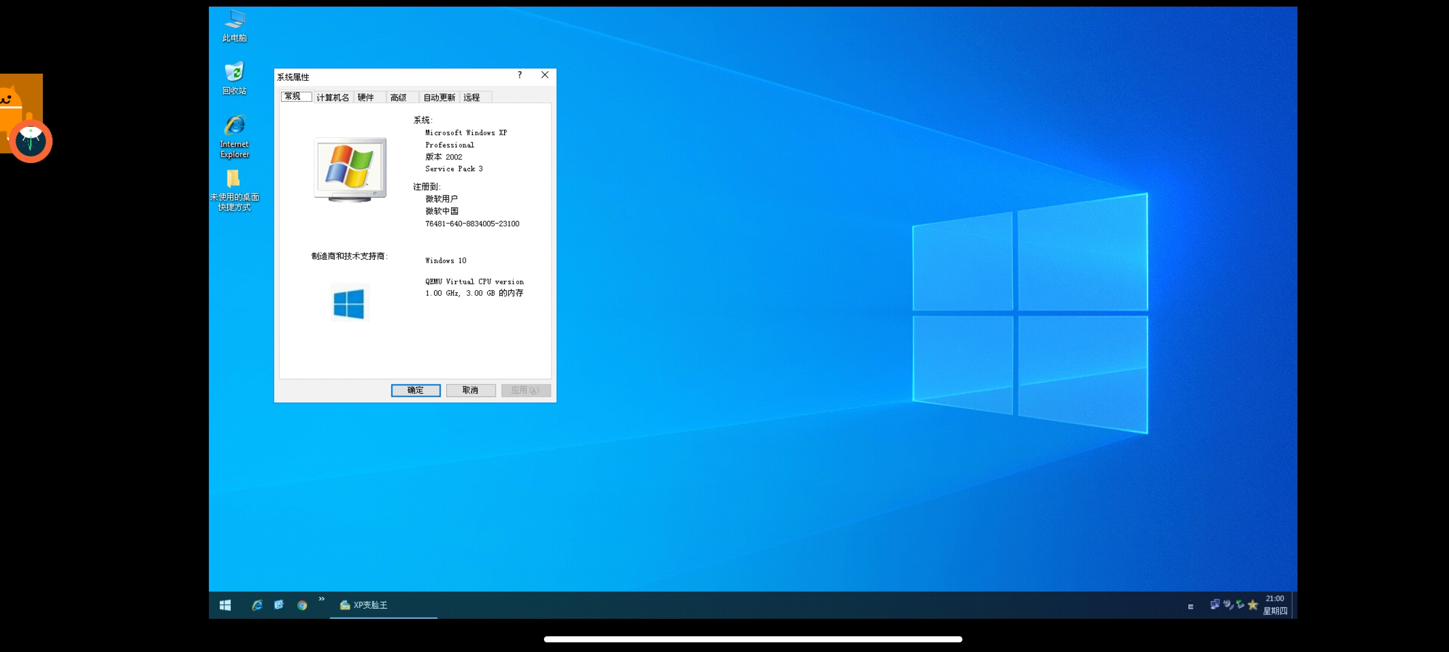This screenshot has width=1449, height=652.
Task: Click the network computers tray icon
Action: [x=1215, y=604]
